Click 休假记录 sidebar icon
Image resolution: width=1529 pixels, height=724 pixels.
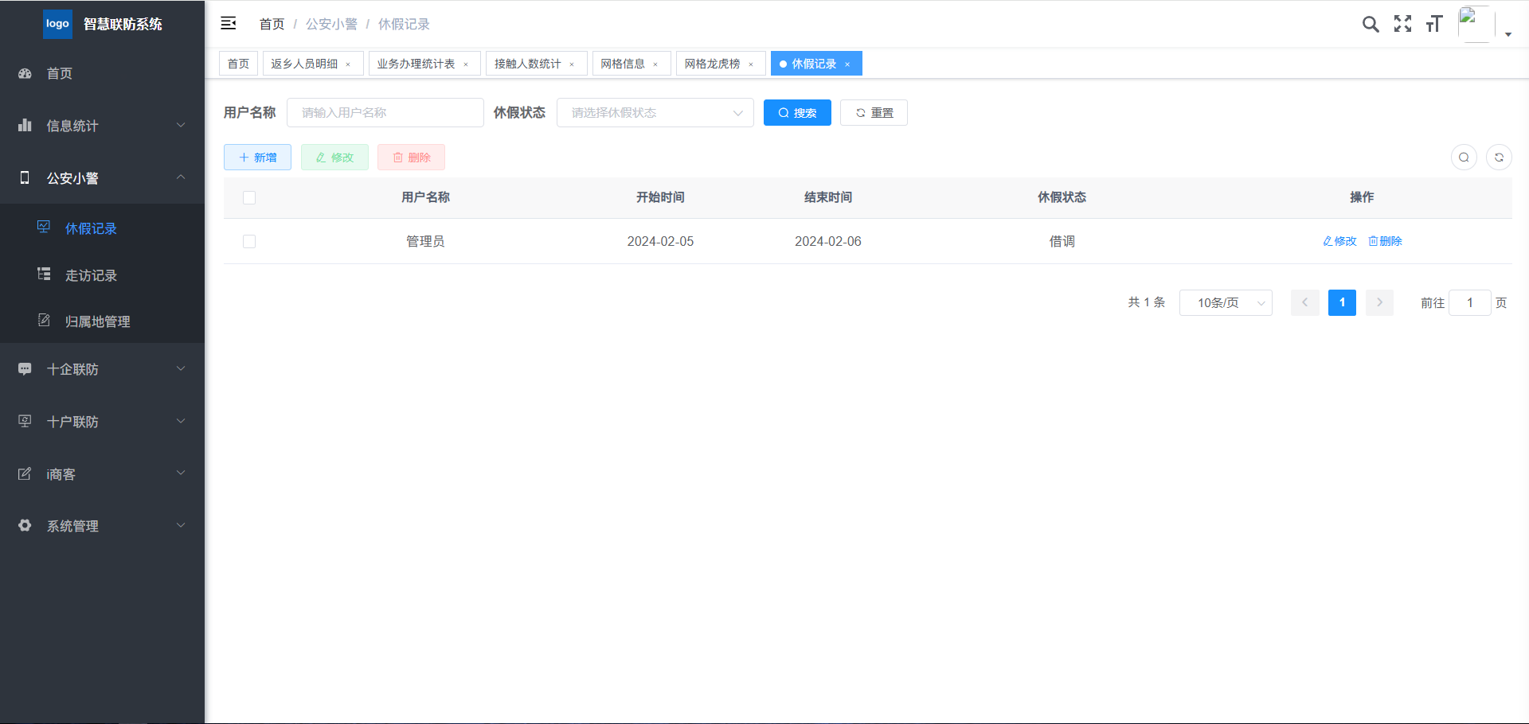coord(44,228)
